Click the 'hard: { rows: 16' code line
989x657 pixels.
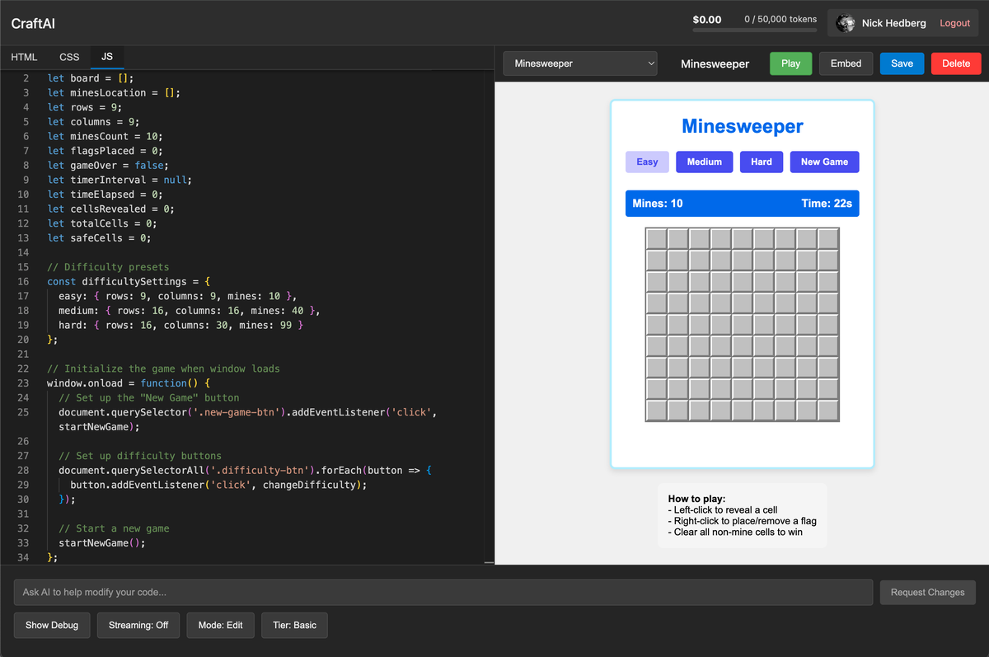[181, 325]
